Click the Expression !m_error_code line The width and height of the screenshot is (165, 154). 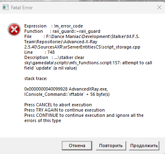point(53,26)
